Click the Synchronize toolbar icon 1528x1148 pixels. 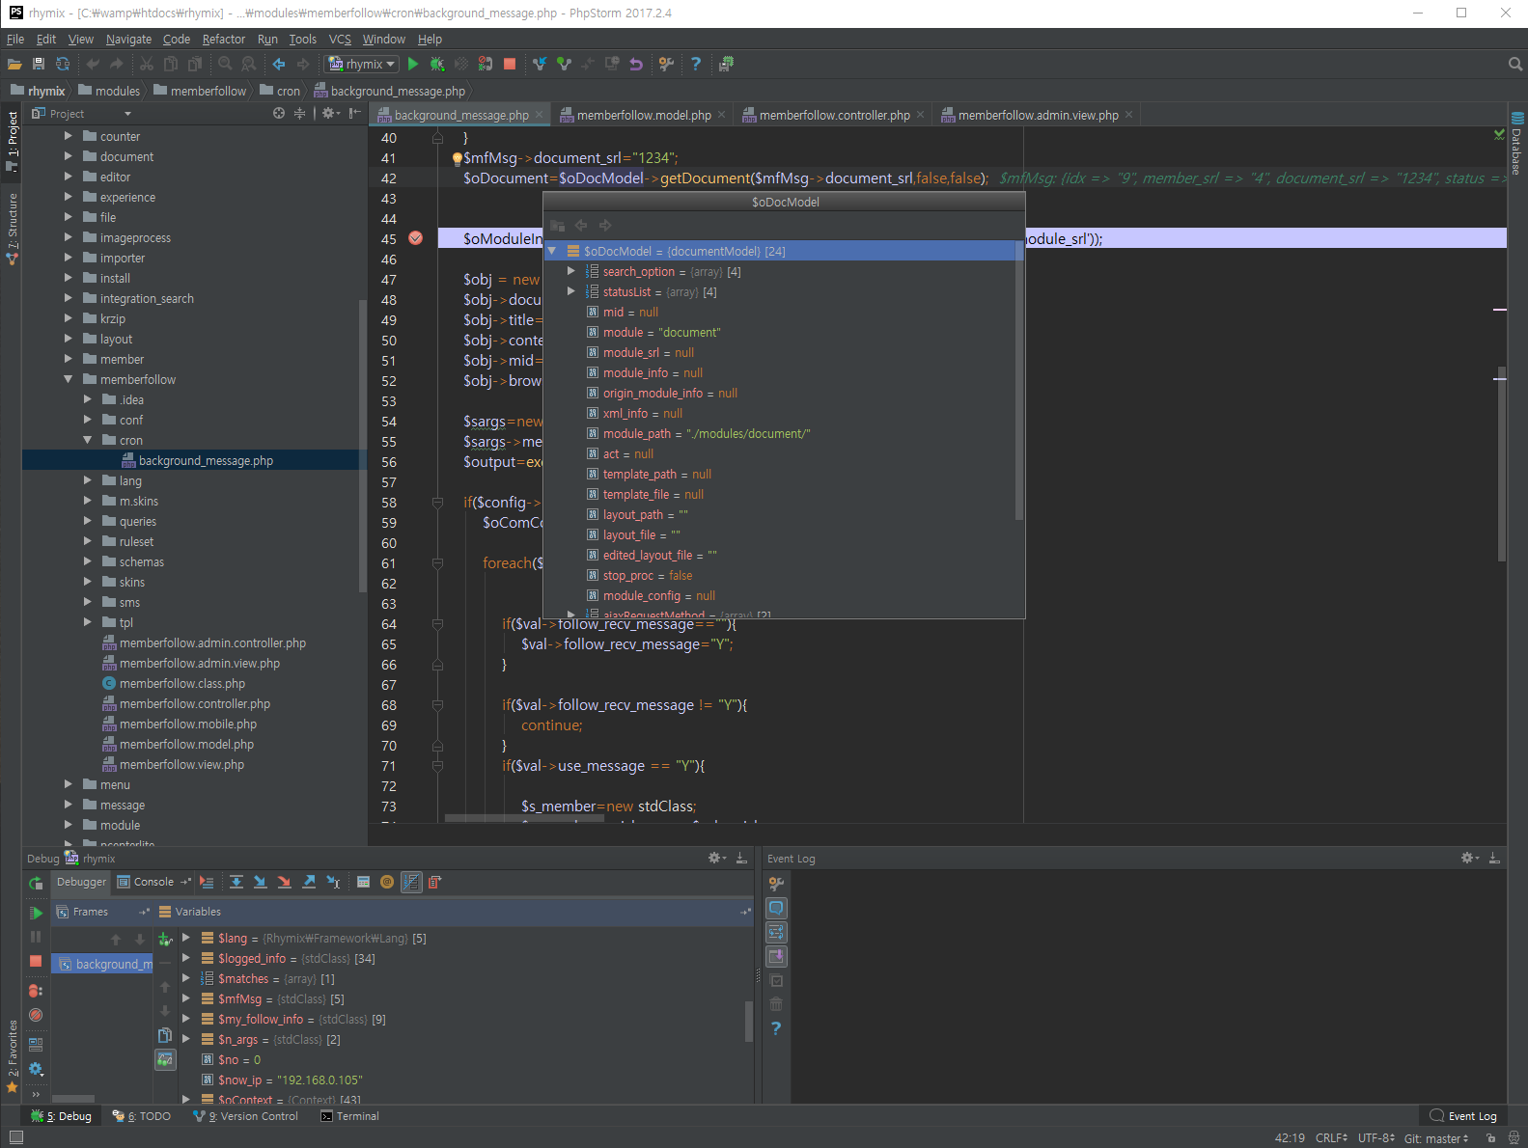63,64
